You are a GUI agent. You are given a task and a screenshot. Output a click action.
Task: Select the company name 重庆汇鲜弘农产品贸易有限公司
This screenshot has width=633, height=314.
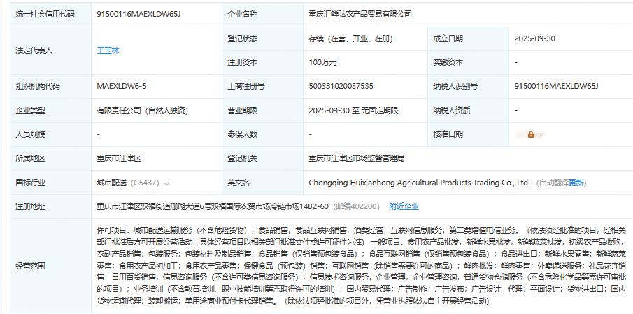[360, 14]
